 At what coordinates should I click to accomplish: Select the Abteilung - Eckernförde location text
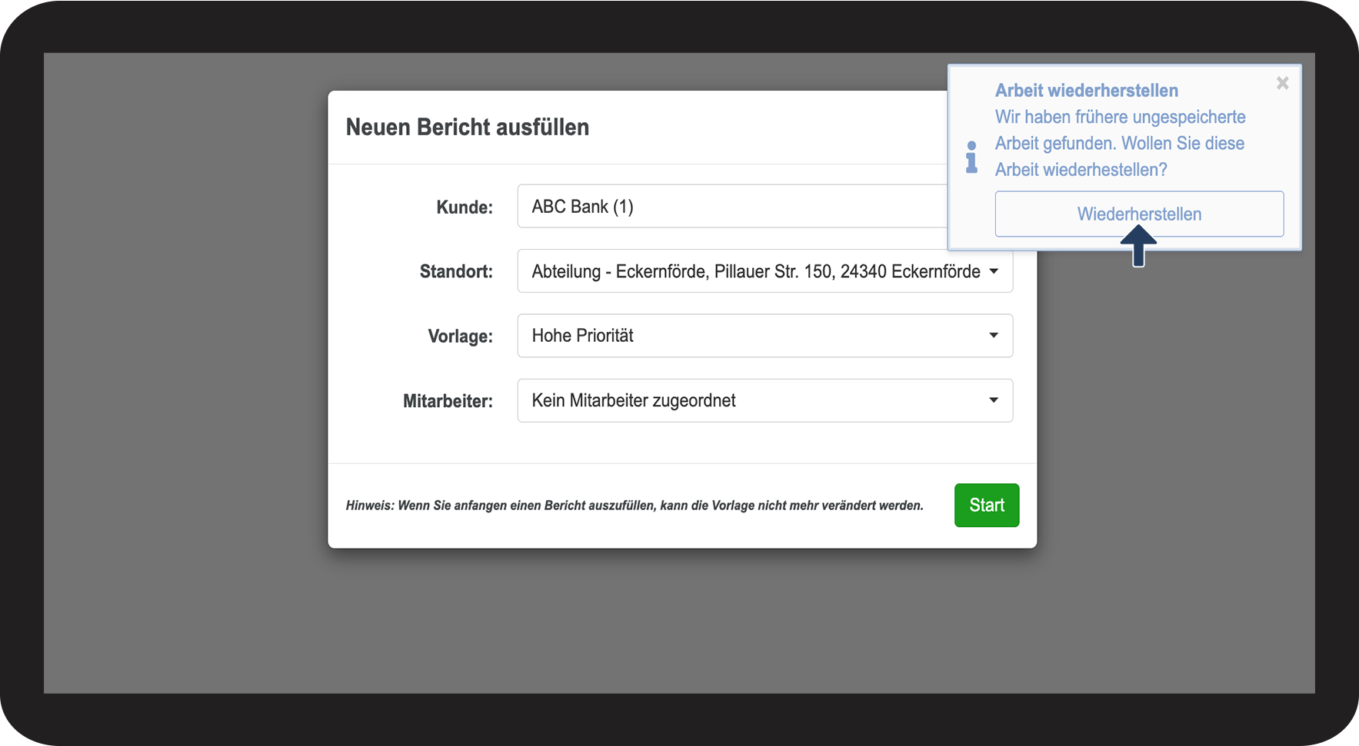[x=755, y=271]
